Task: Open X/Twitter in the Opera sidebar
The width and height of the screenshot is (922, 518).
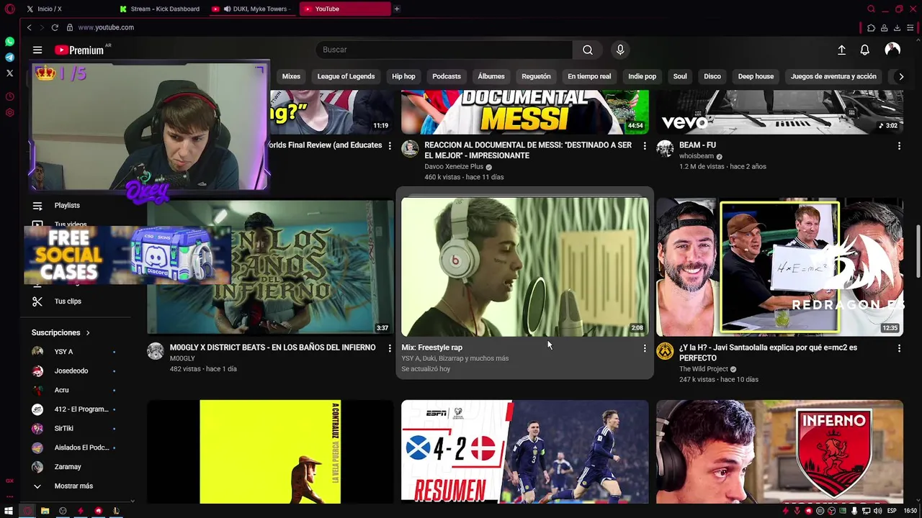Action: click(9, 73)
